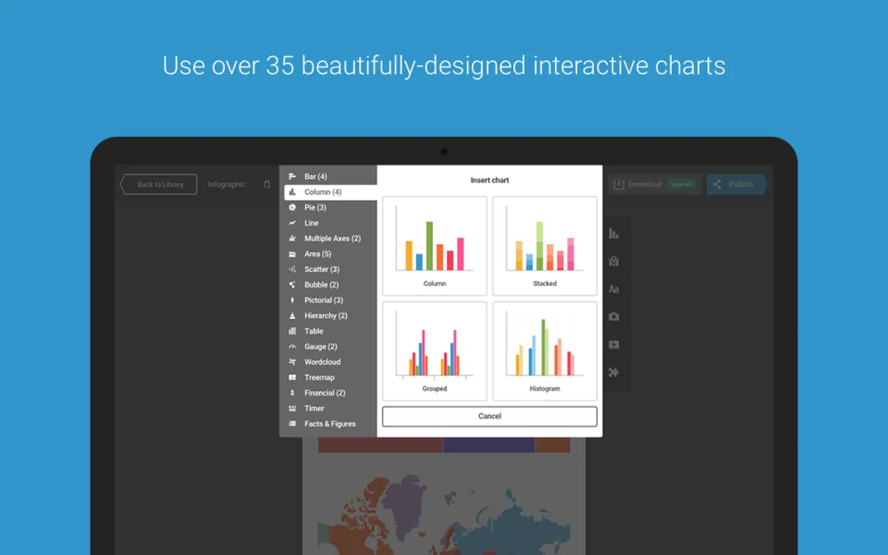Select the Scatter (3) category
This screenshot has width=888, height=555.
328,269
